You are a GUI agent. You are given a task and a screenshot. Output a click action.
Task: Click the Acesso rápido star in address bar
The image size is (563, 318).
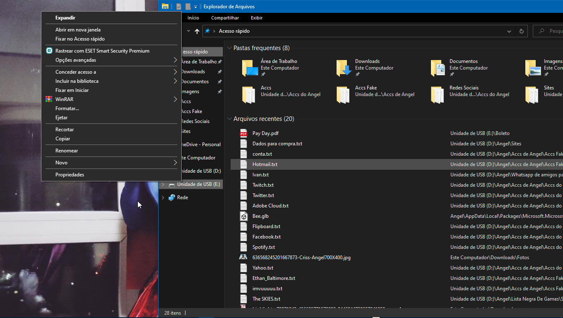[x=207, y=31]
